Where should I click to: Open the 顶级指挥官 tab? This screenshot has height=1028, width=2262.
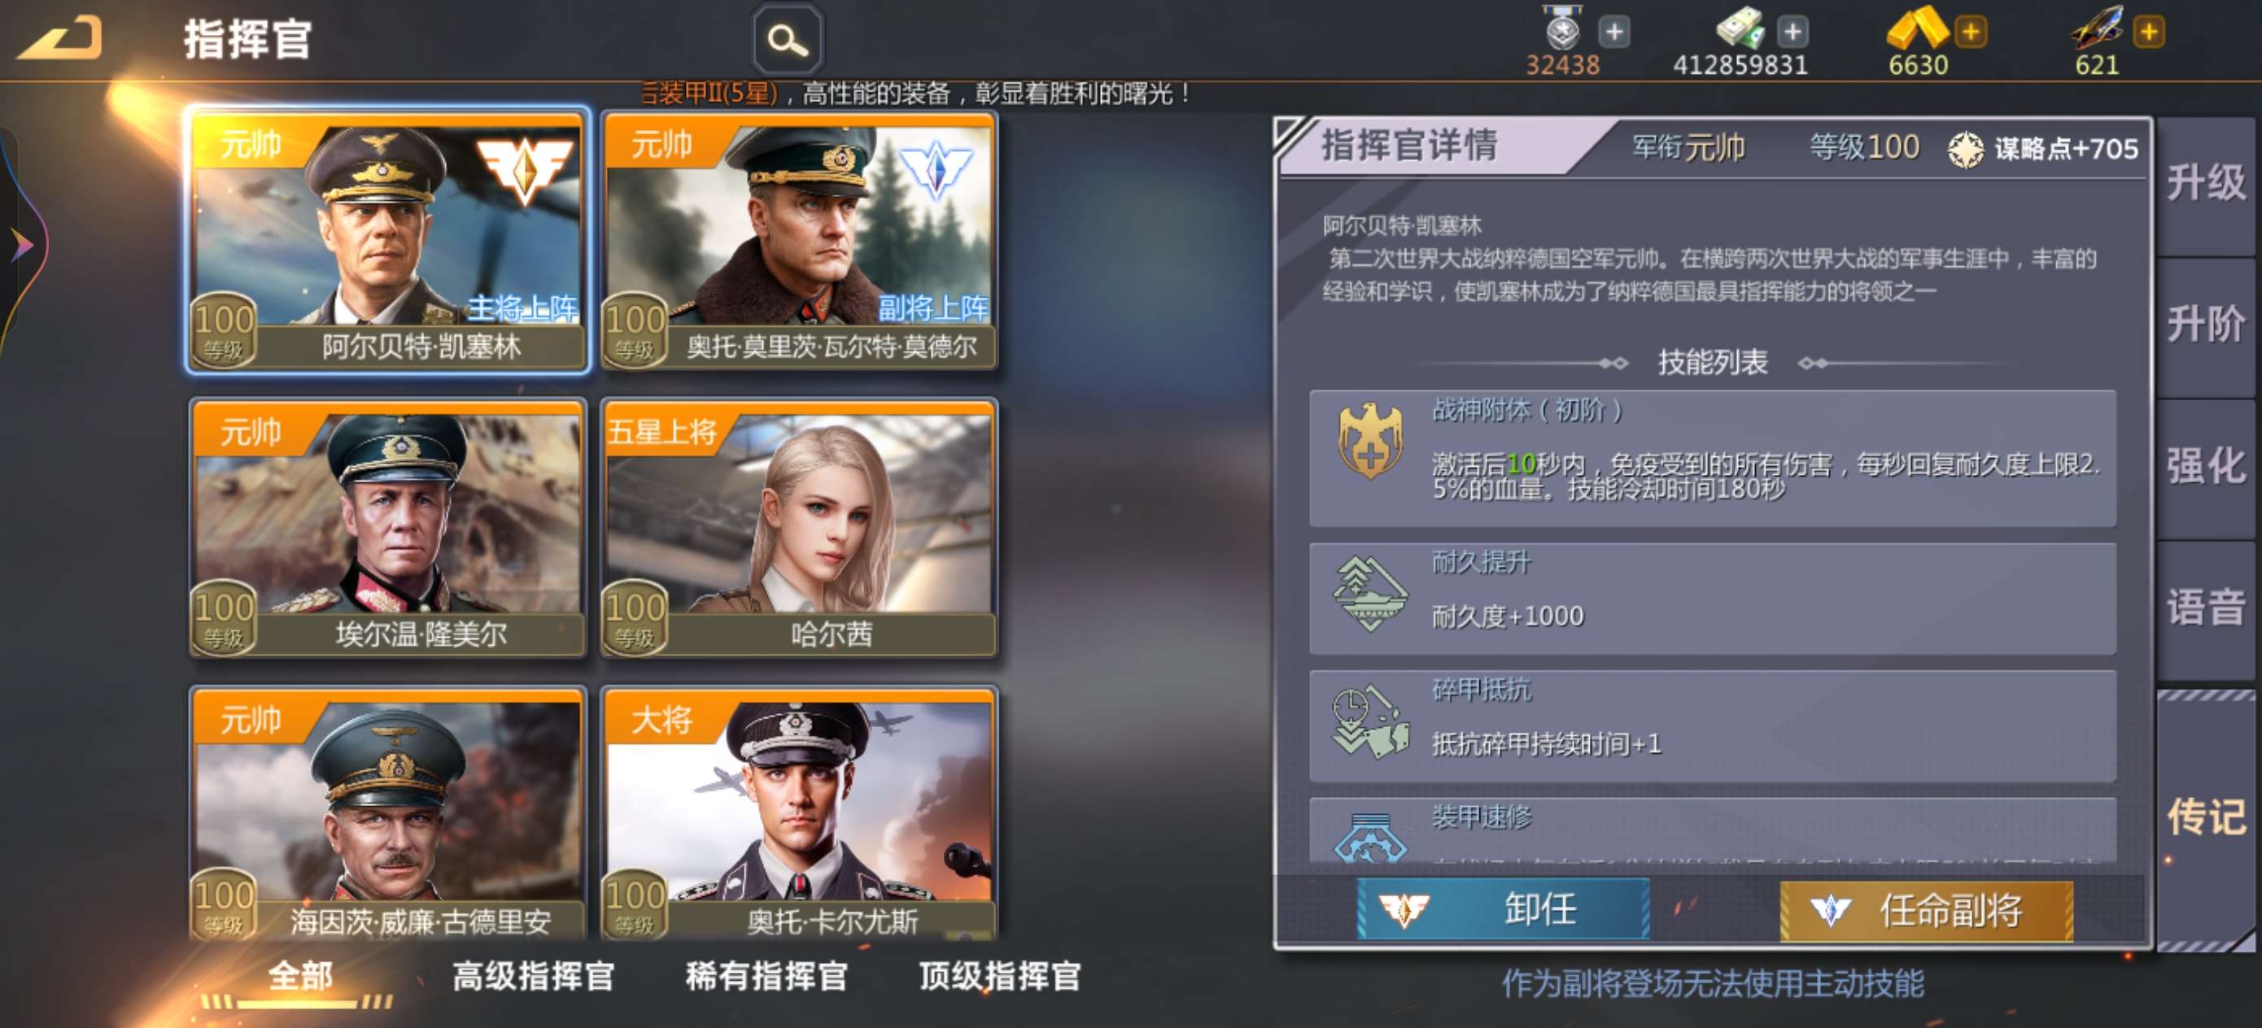point(1000,975)
